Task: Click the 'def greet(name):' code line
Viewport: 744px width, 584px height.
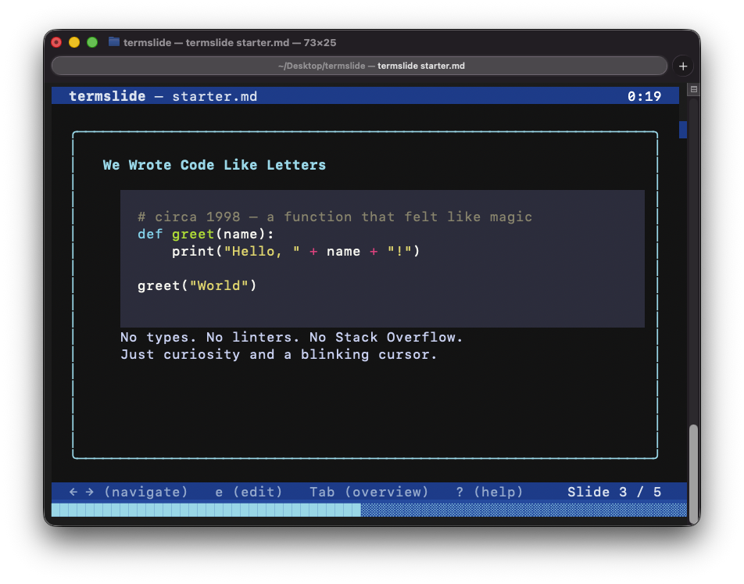Action: point(206,234)
